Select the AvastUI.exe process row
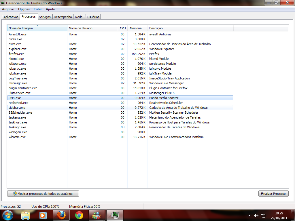Image resolution: width=295 pixels, height=221 pixels. [x=120, y=34]
